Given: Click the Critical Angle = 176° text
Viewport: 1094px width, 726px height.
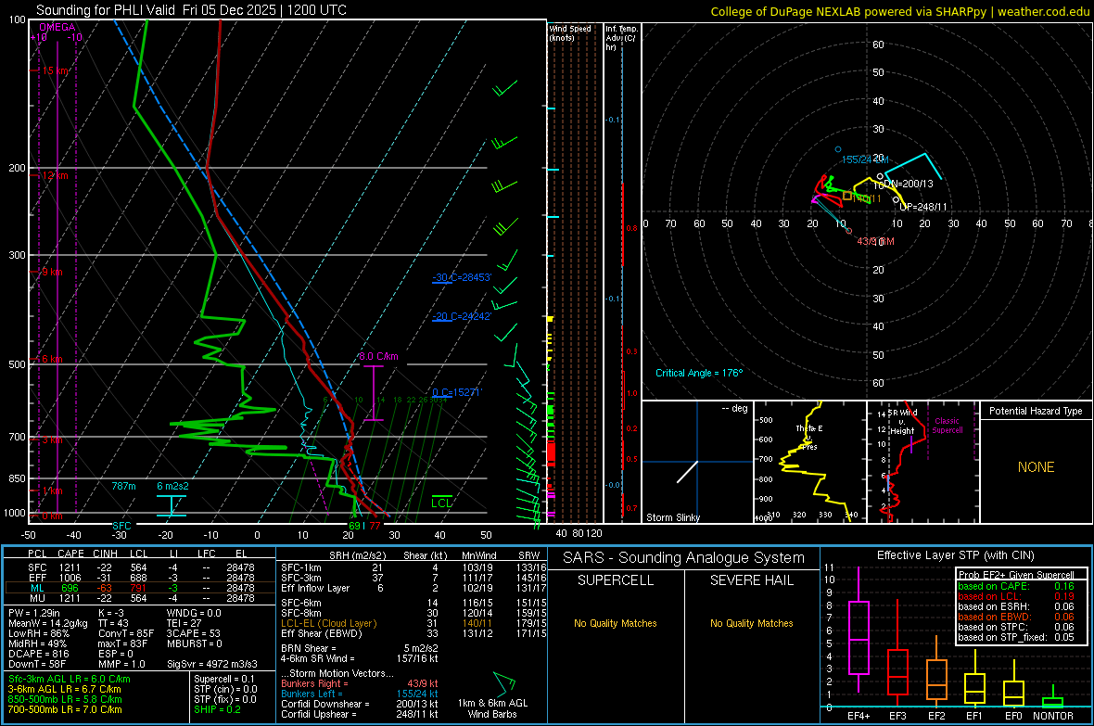Looking at the screenshot, I should pyautogui.click(x=699, y=373).
